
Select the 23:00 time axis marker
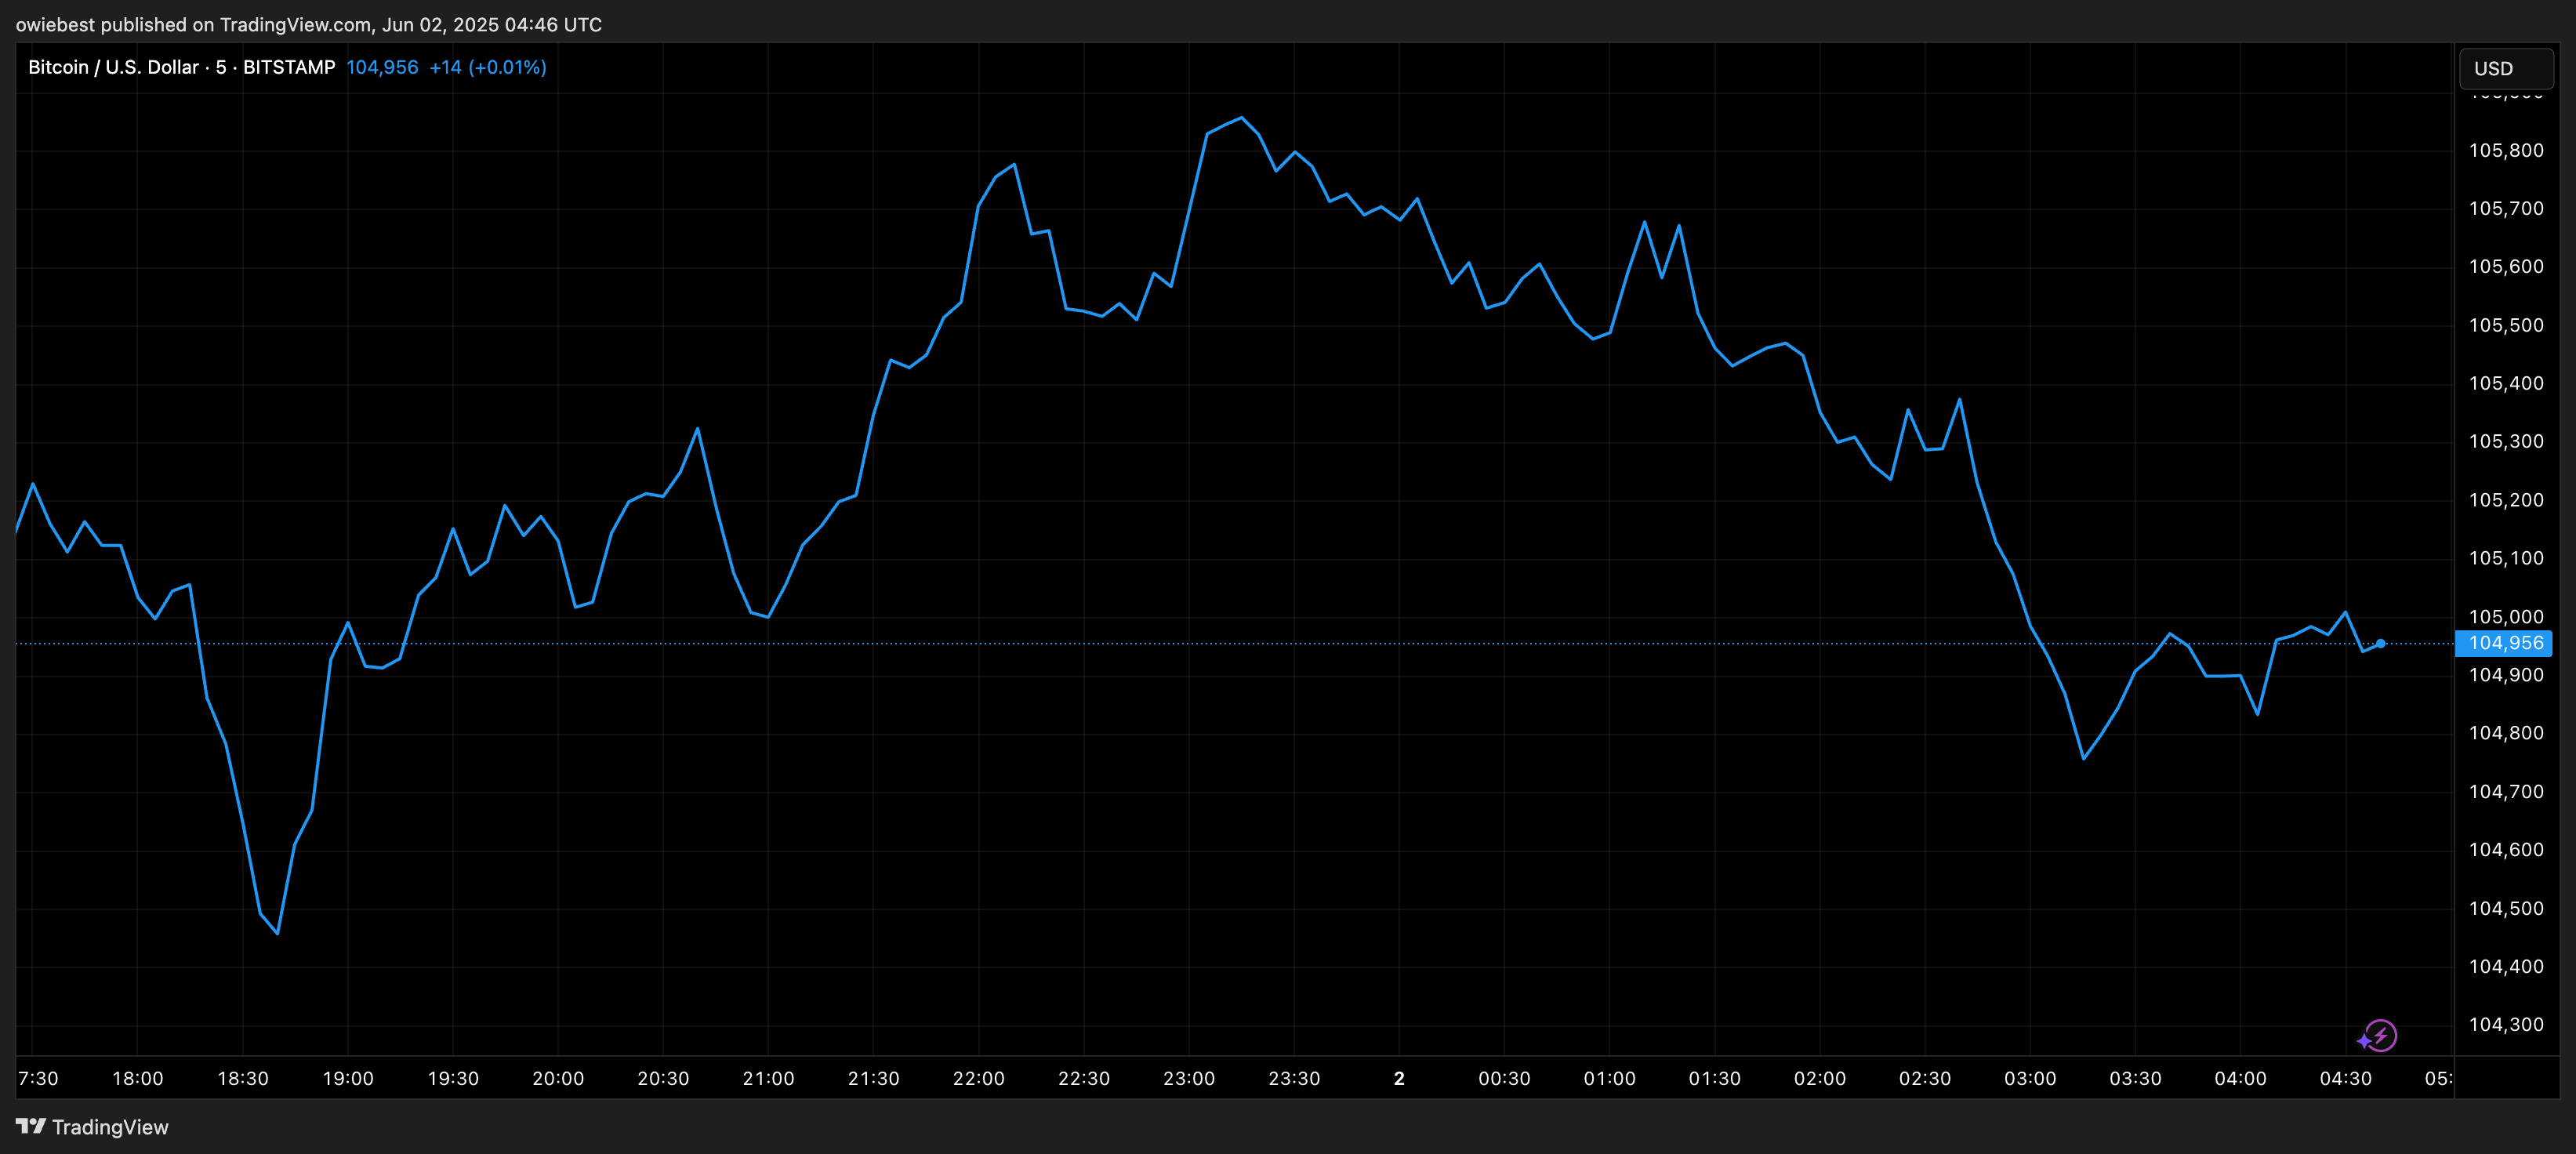(1189, 1078)
